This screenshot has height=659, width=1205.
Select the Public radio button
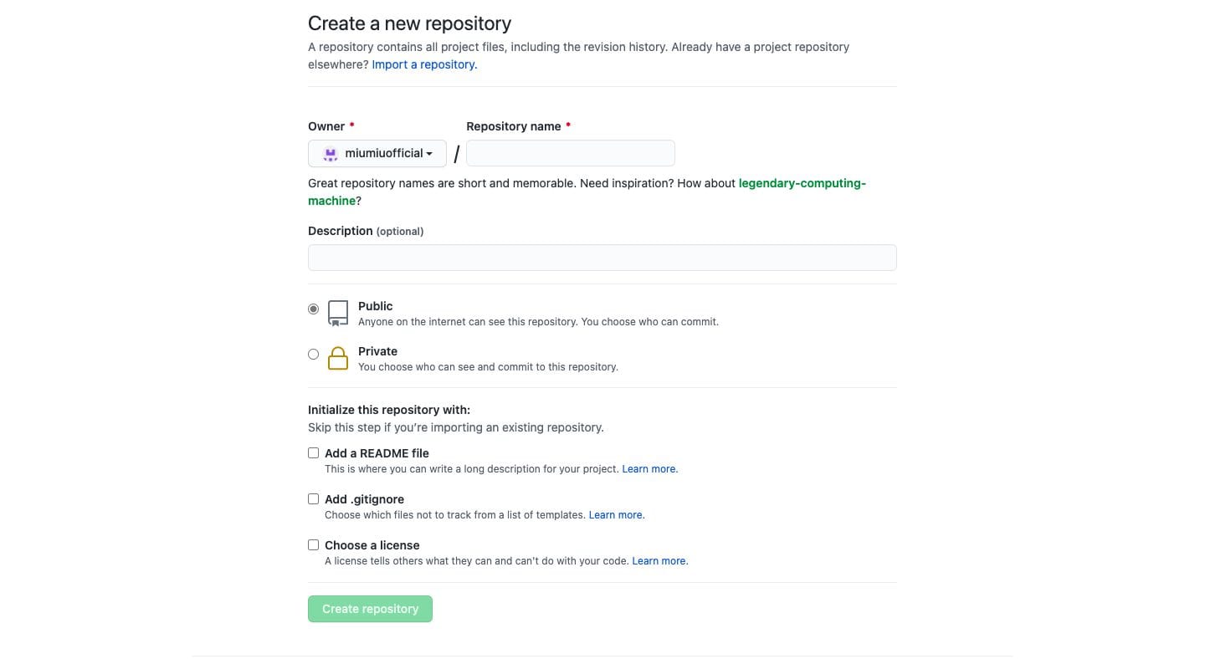tap(313, 309)
